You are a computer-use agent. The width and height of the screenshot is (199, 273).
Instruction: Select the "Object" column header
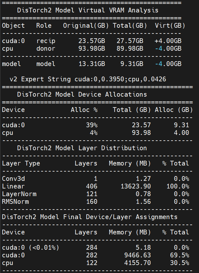pos(13,26)
